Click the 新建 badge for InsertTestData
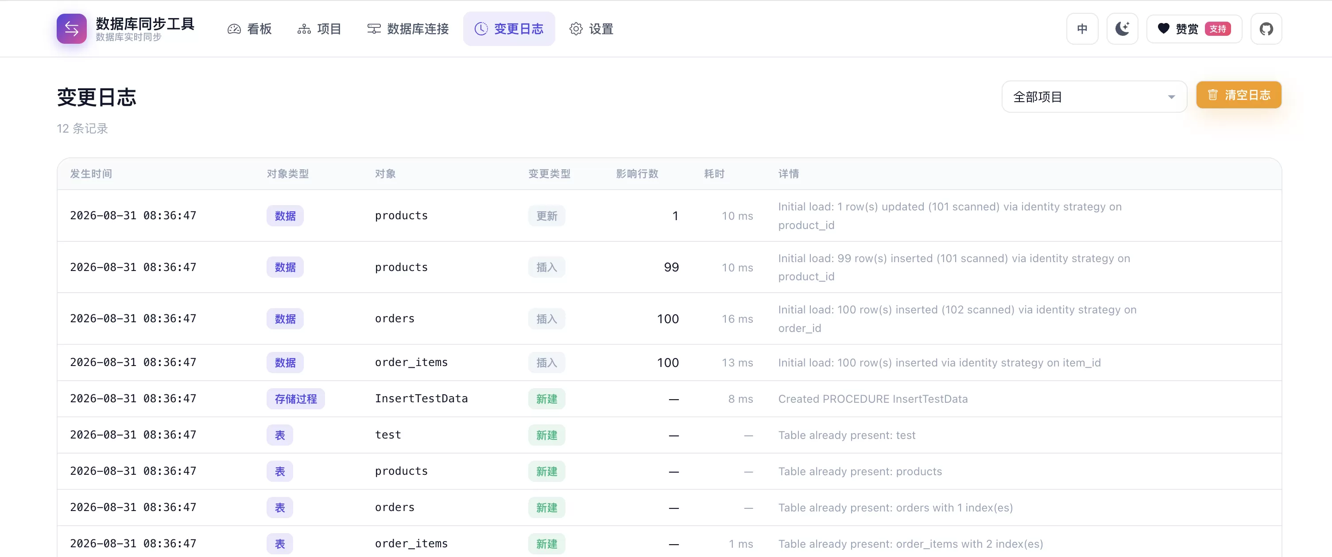 tap(546, 399)
